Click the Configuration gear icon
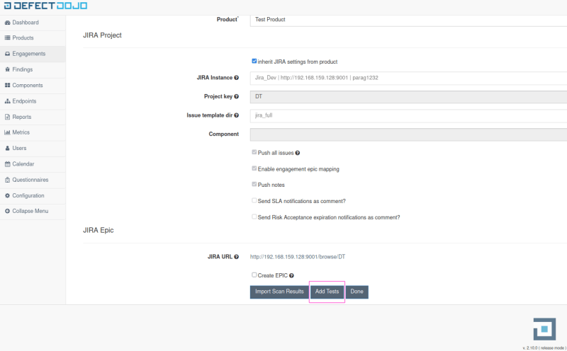This screenshot has height=351, width=567. (7, 195)
